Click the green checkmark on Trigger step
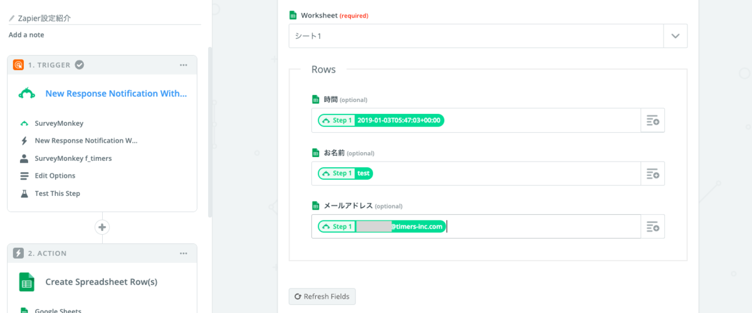This screenshot has width=752, height=313. pyautogui.click(x=80, y=64)
